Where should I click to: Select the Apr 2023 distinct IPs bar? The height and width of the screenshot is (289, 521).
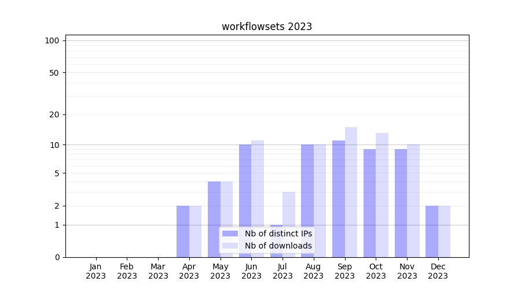[183, 231]
